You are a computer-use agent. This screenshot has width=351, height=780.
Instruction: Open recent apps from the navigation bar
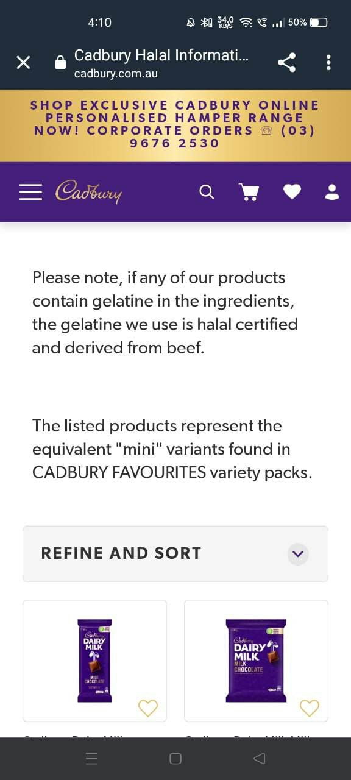pos(91,758)
